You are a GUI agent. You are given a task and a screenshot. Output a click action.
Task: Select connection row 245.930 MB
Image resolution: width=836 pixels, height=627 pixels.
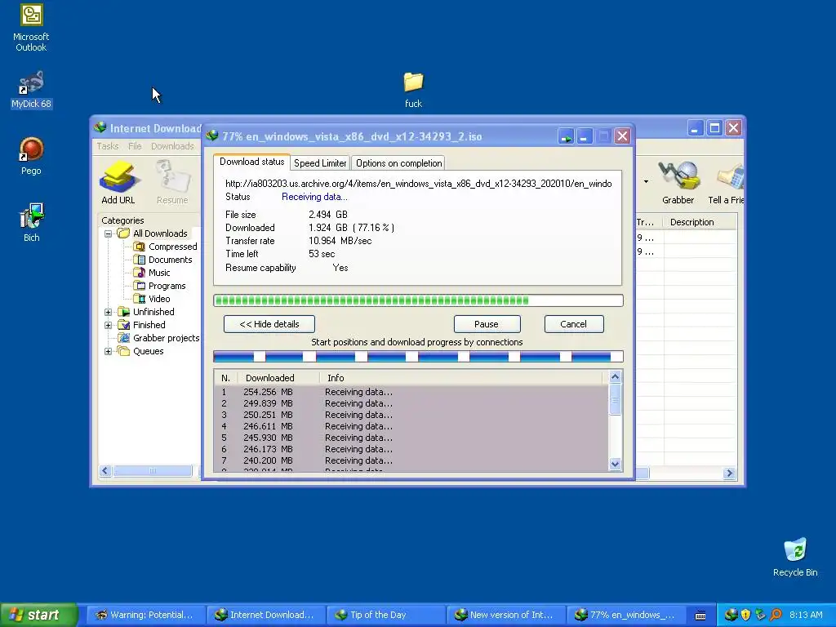tap(411, 438)
